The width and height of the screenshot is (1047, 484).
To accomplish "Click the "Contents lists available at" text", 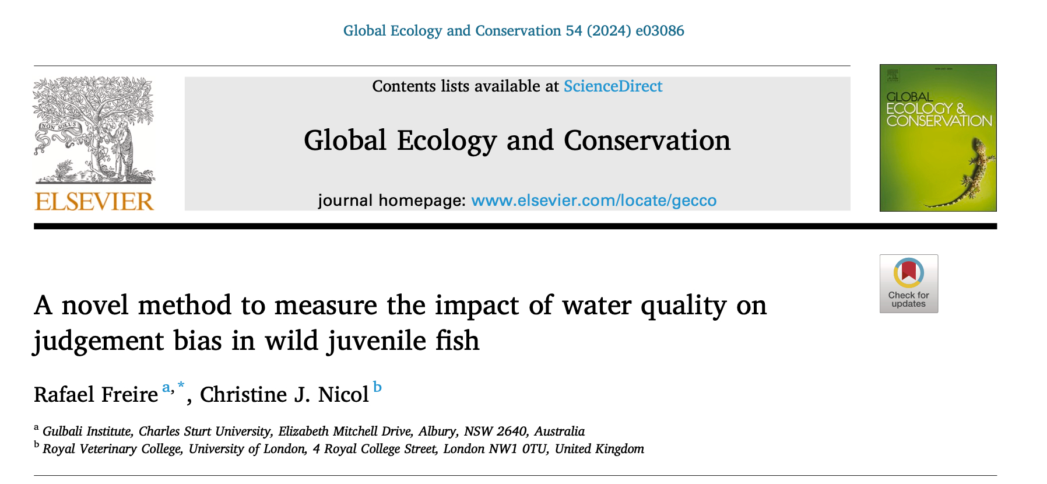I will [465, 86].
